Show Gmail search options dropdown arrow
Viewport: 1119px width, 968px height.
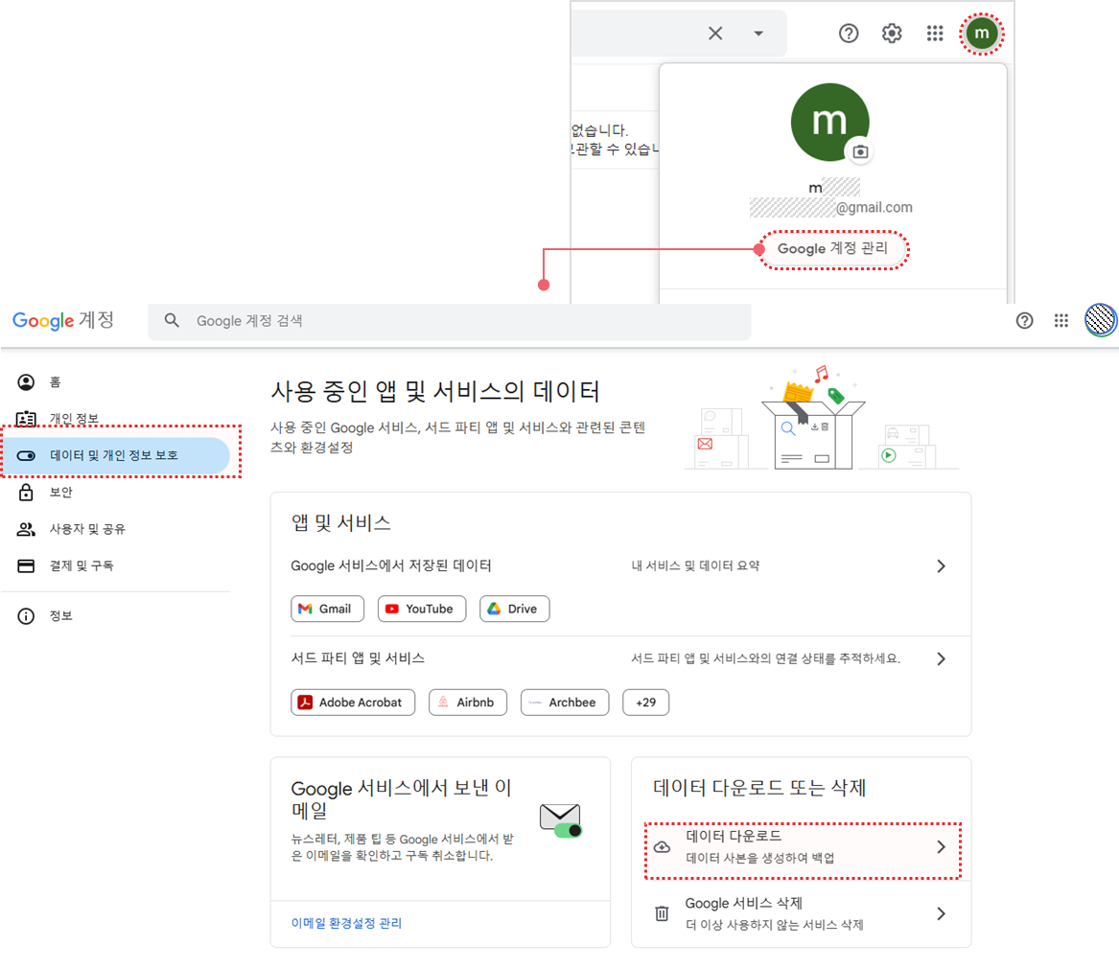pos(758,34)
